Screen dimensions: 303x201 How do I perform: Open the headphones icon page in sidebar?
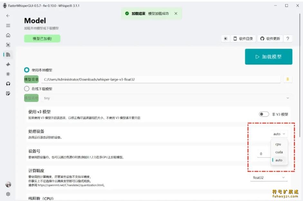pos(8,84)
